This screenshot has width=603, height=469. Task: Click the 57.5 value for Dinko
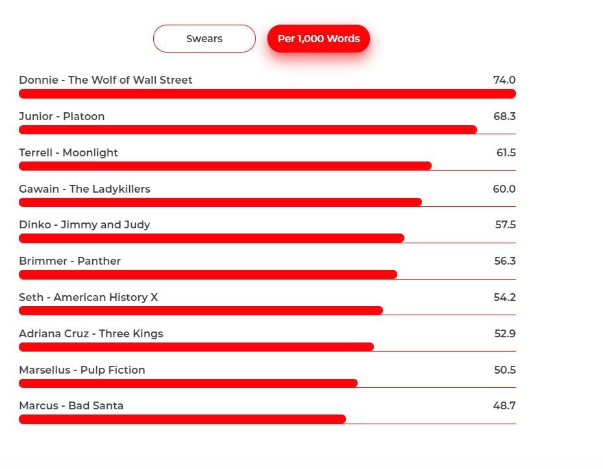(x=505, y=225)
